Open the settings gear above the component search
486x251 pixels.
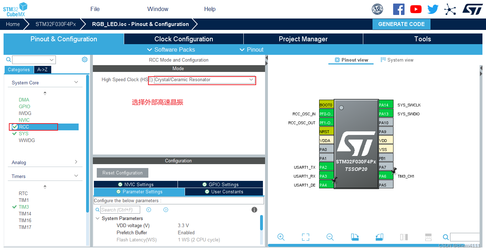point(84,59)
